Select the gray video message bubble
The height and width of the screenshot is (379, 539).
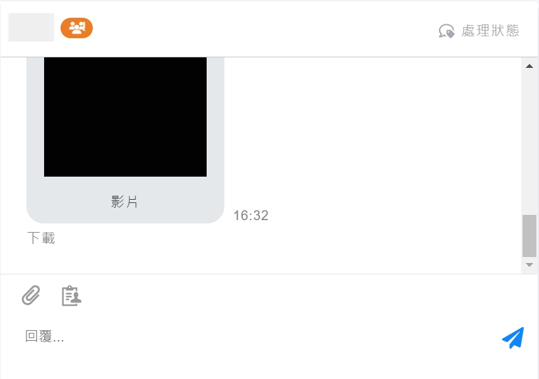click(x=126, y=140)
